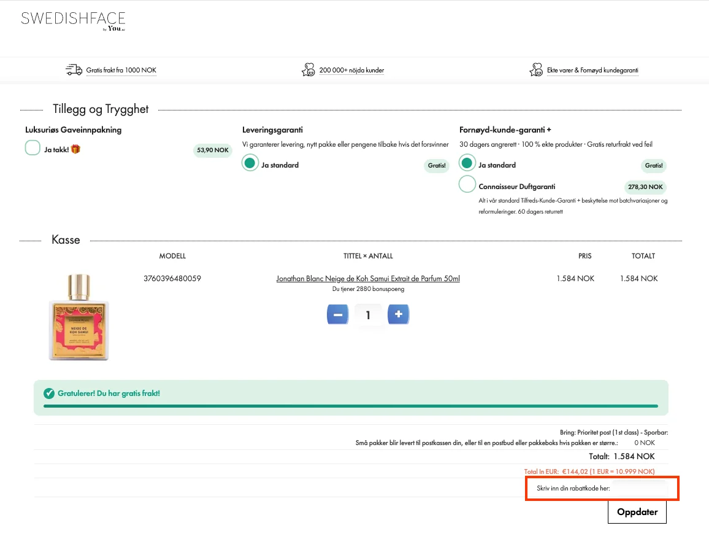Click the Gratis! badge under Leveringsgaranti

[437, 166]
